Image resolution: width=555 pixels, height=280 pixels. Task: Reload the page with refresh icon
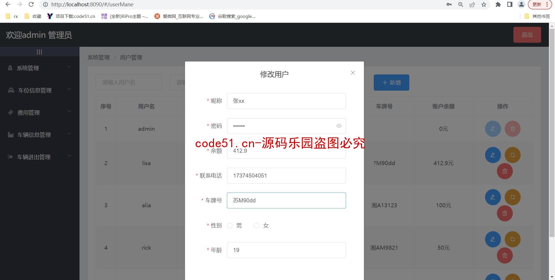[31, 4]
